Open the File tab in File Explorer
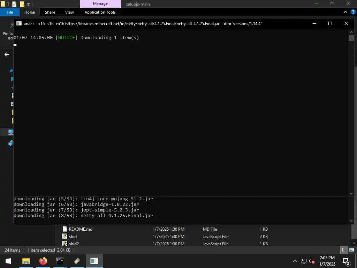 (10, 12)
